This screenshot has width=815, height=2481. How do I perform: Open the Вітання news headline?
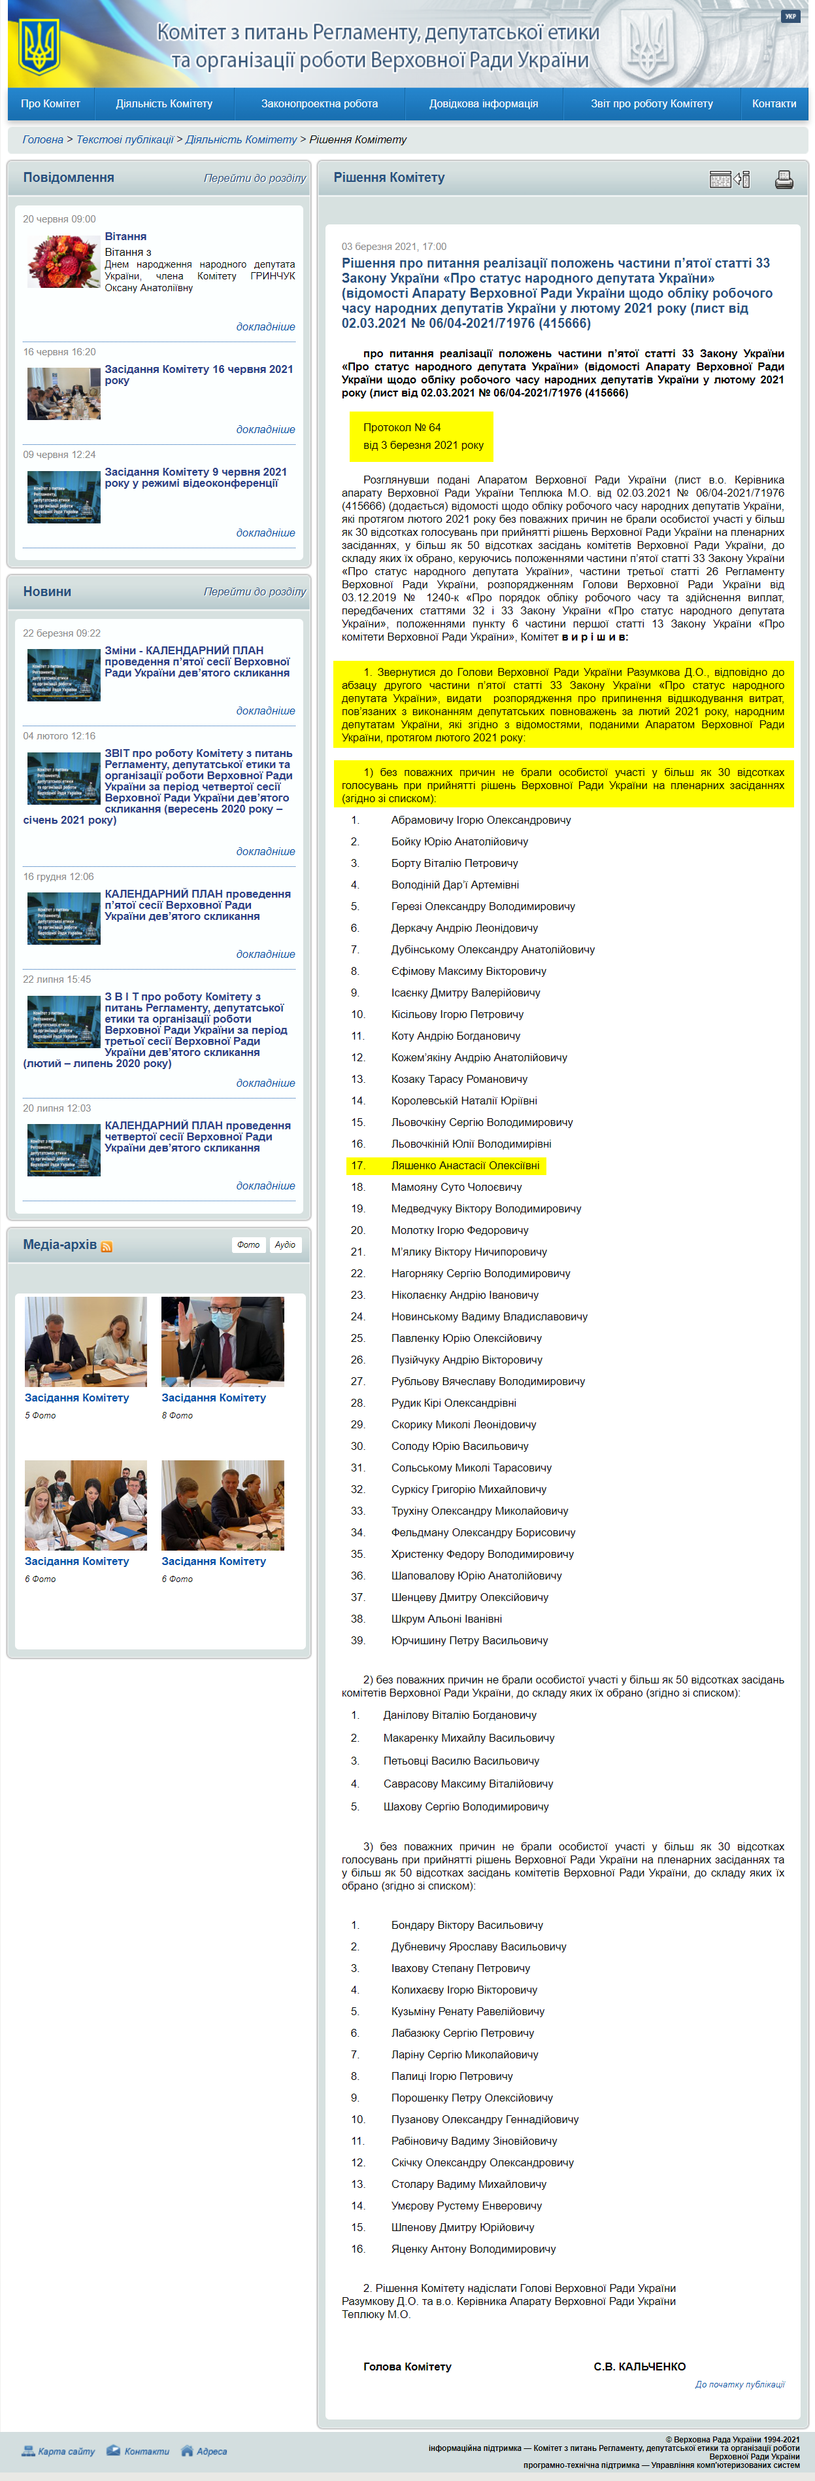click(125, 236)
